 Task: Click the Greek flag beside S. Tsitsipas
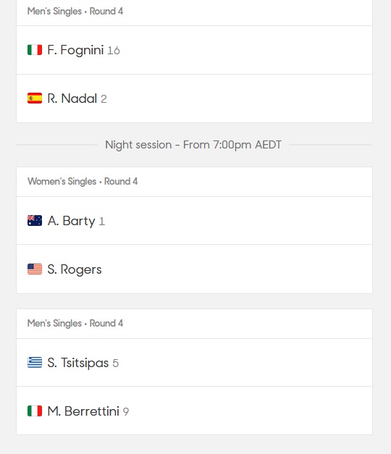tap(35, 363)
